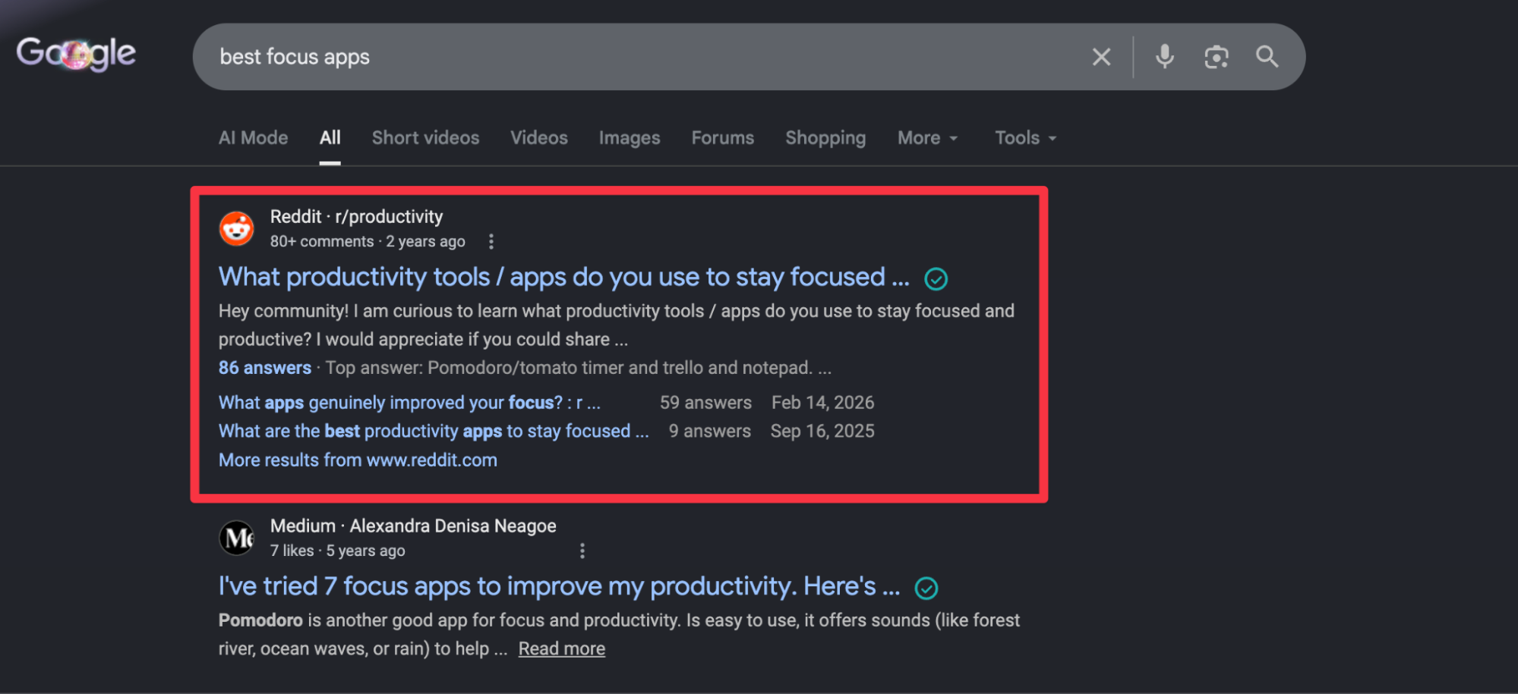Image resolution: width=1518 pixels, height=694 pixels.
Task: Submit search with the magnifying glass icon
Action: [1267, 57]
